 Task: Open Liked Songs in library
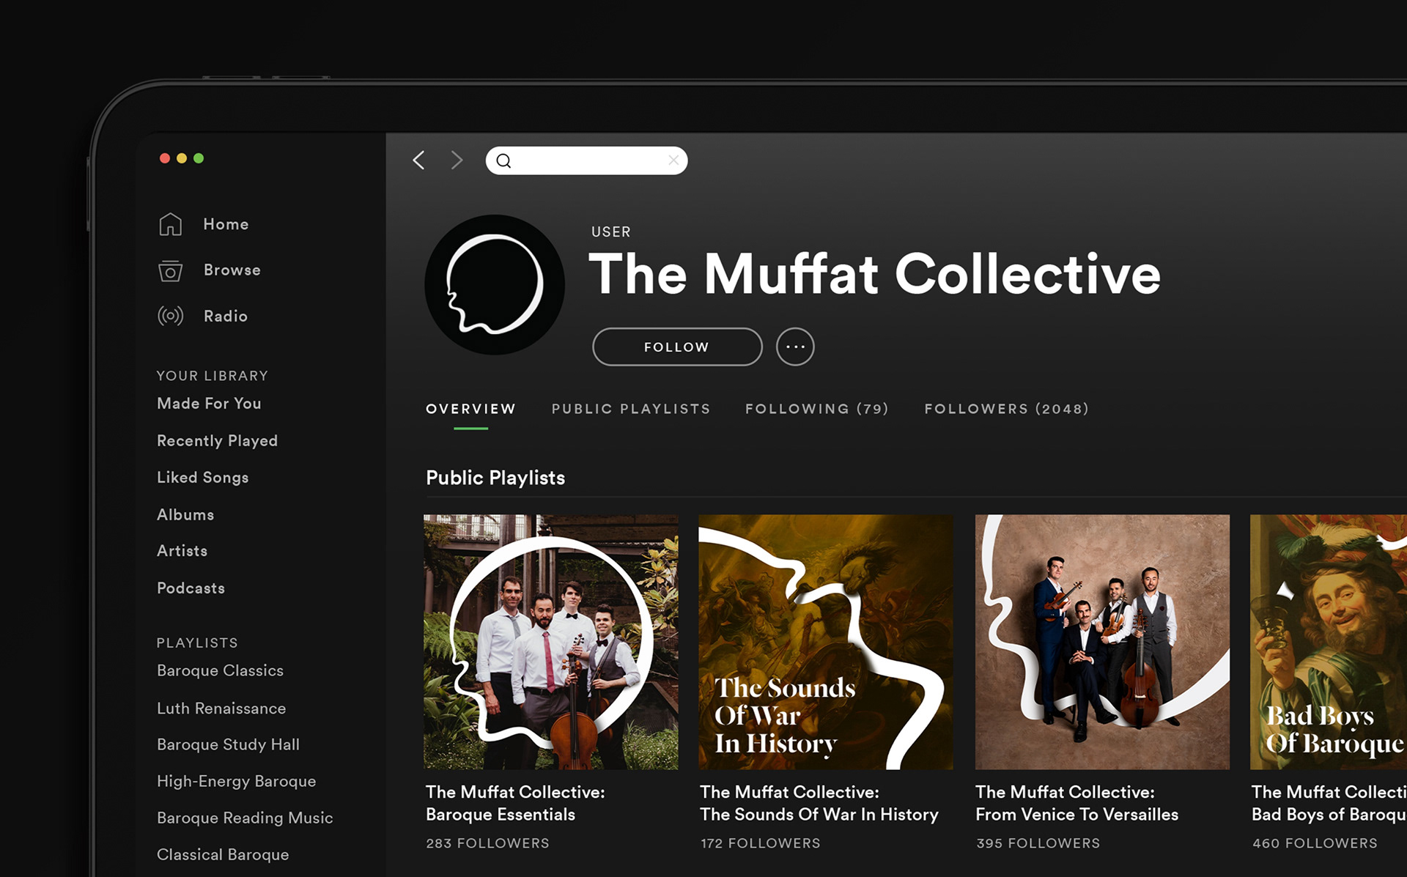(x=202, y=478)
